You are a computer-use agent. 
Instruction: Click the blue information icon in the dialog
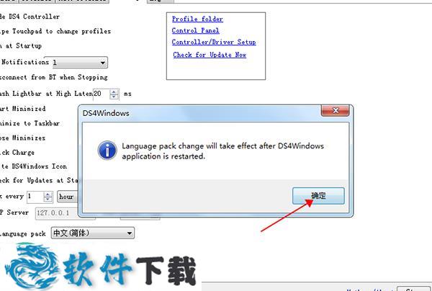pyautogui.click(x=107, y=151)
